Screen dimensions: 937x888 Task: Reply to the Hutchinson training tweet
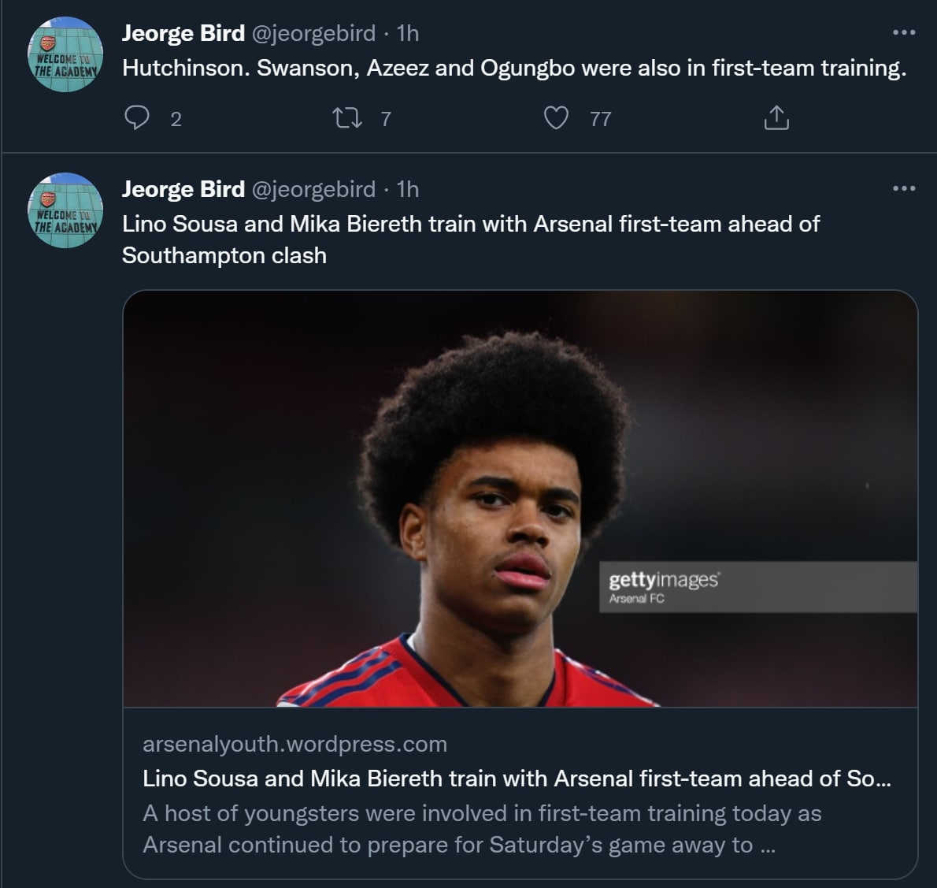tap(138, 118)
